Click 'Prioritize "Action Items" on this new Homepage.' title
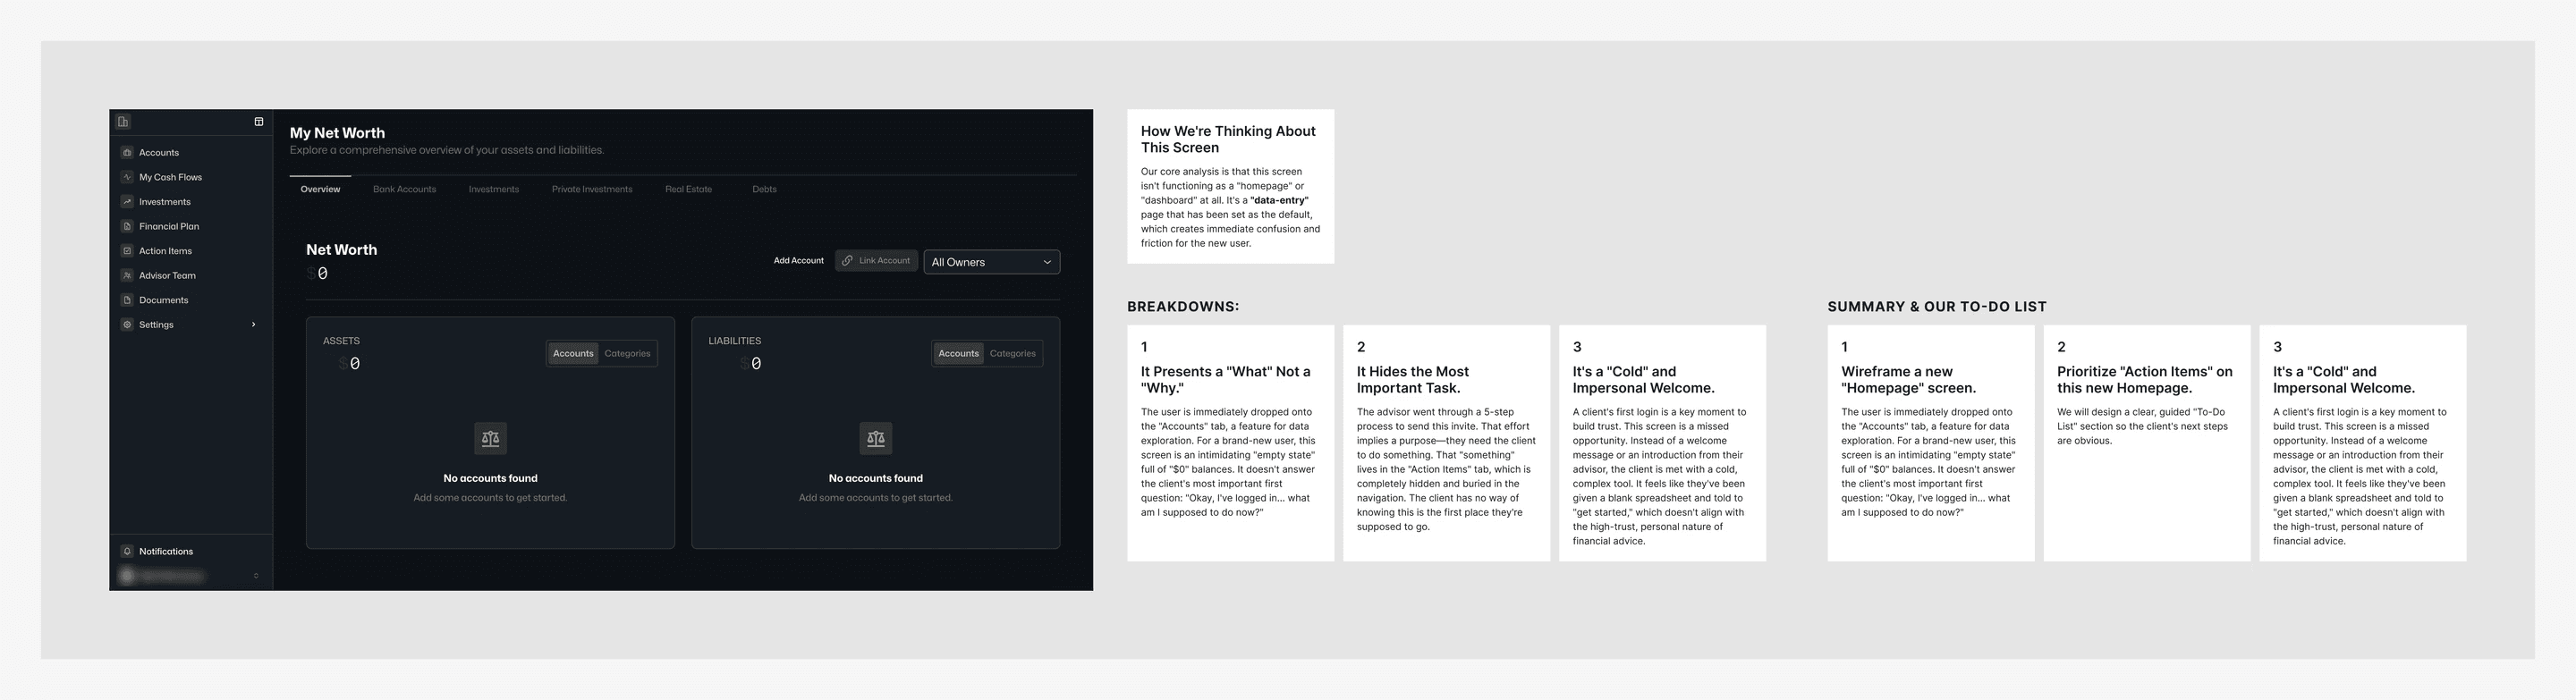The width and height of the screenshot is (2576, 700). [x=2144, y=380]
